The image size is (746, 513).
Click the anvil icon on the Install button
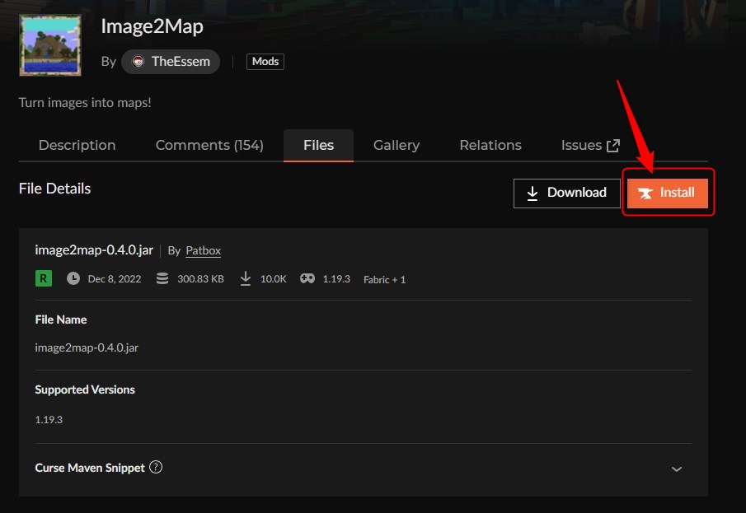click(645, 193)
